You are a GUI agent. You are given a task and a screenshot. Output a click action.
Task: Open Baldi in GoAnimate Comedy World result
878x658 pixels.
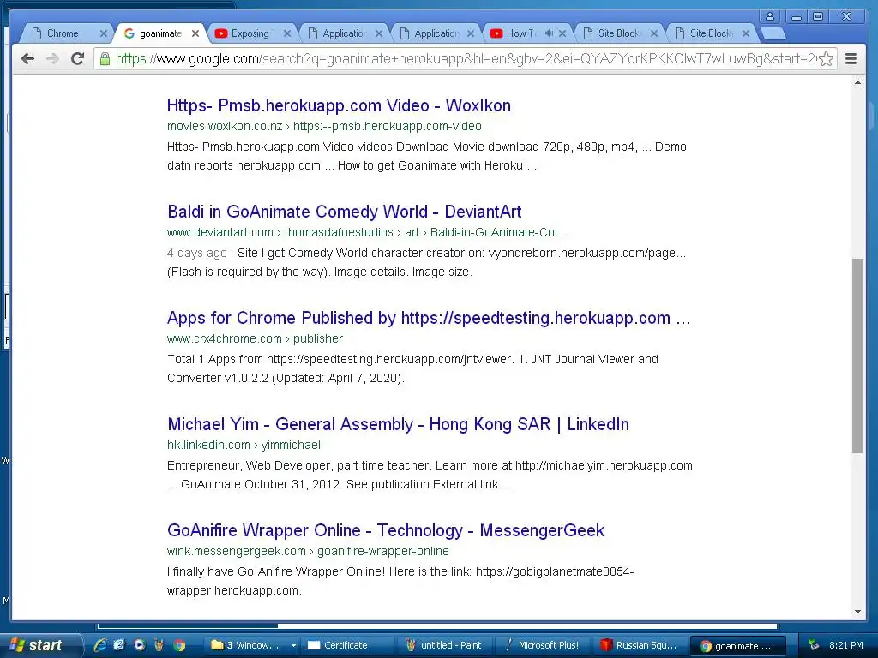click(x=345, y=212)
